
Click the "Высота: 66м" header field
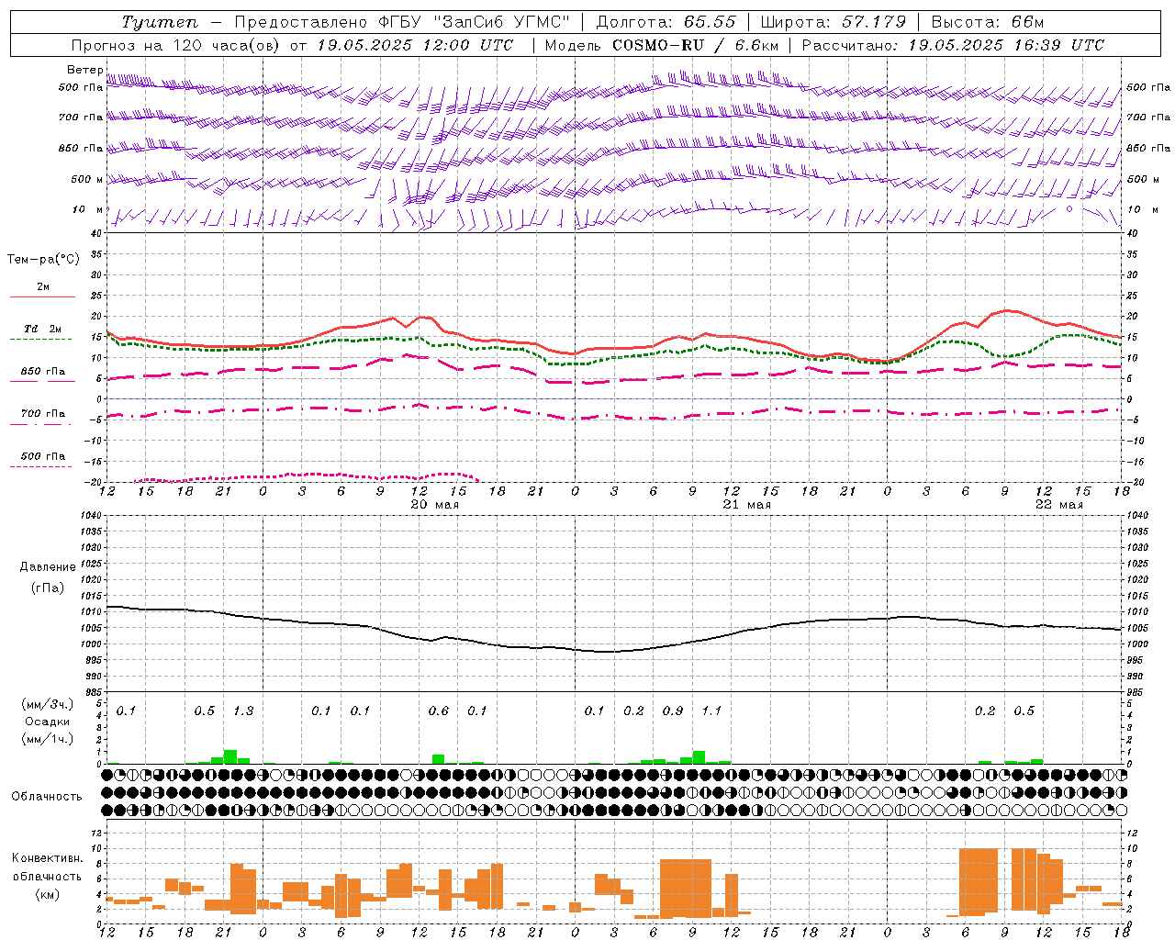point(988,22)
